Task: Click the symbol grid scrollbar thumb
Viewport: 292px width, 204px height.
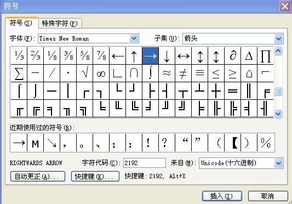Action: click(278, 92)
